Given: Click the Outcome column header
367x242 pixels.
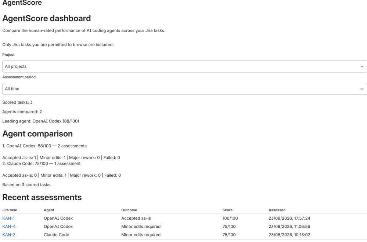Looking at the screenshot, I should (x=129, y=210).
